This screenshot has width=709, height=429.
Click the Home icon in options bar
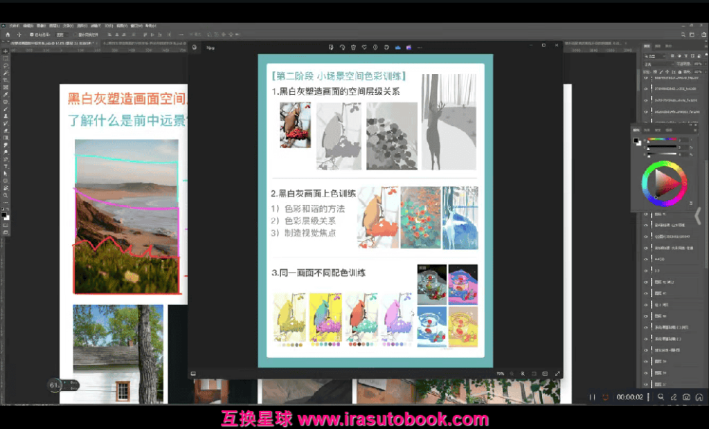coord(7,35)
